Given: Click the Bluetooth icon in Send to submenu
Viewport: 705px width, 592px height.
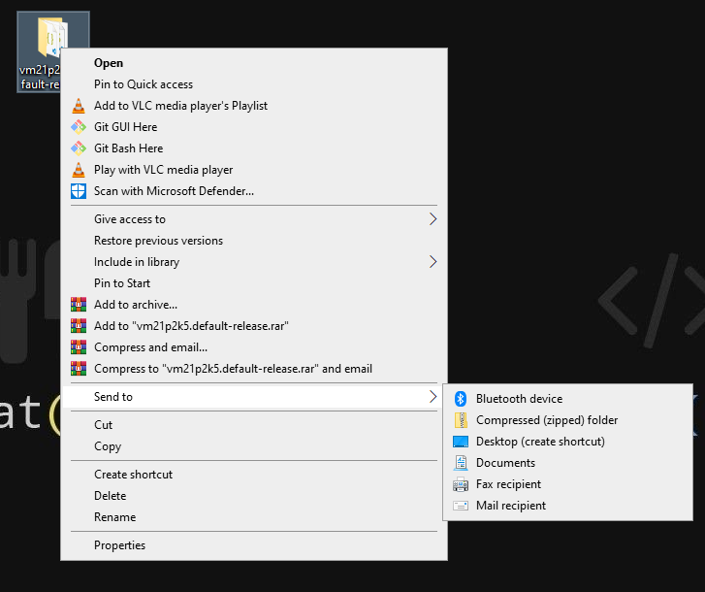Looking at the screenshot, I should (x=461, y=399).
